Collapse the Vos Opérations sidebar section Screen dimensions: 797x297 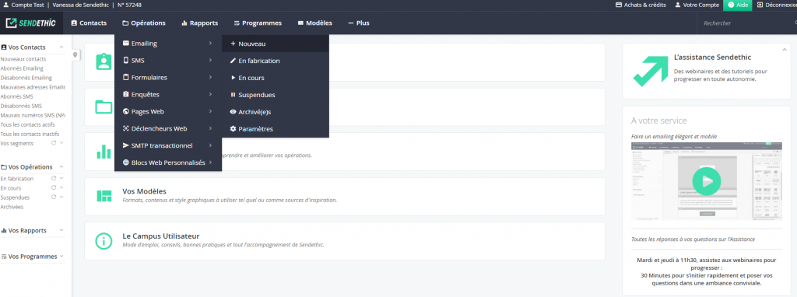(61, 167)
